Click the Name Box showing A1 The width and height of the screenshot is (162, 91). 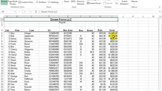(x=8, y=12)
